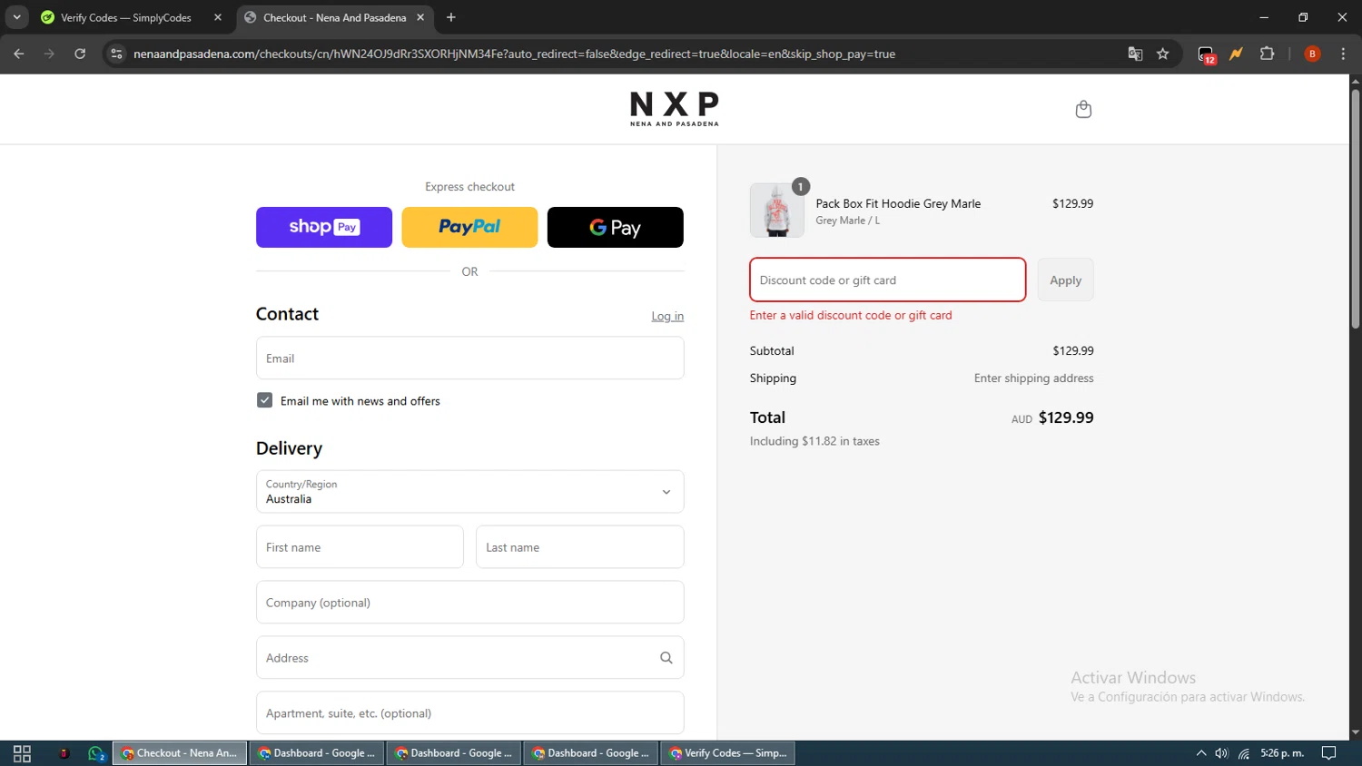Open the extension with red 12 badge
Screen dimensions: 1362x766
1206,54
